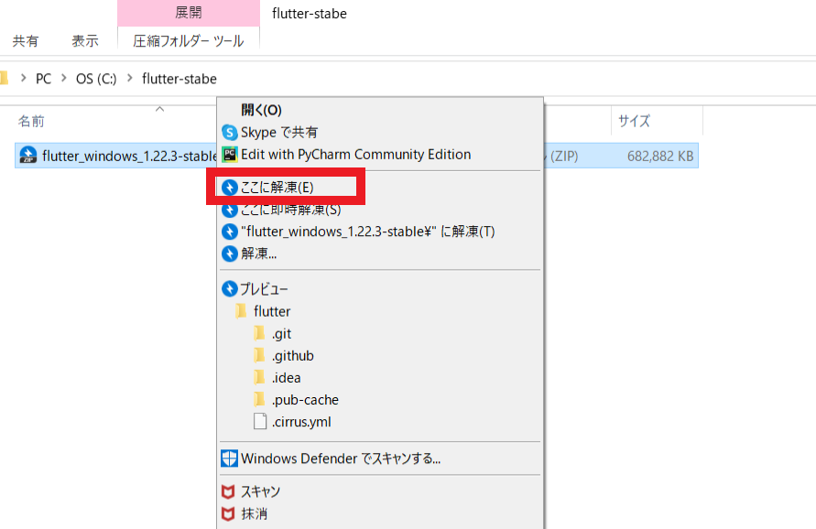Click the .idea folder icon
Image resolution: width=816 pixels, height=529 pixels.
[x=259, y=377]
